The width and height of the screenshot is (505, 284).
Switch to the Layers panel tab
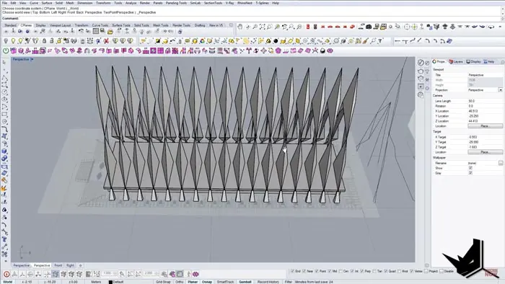pyautogui.click(x=456, y=61)
